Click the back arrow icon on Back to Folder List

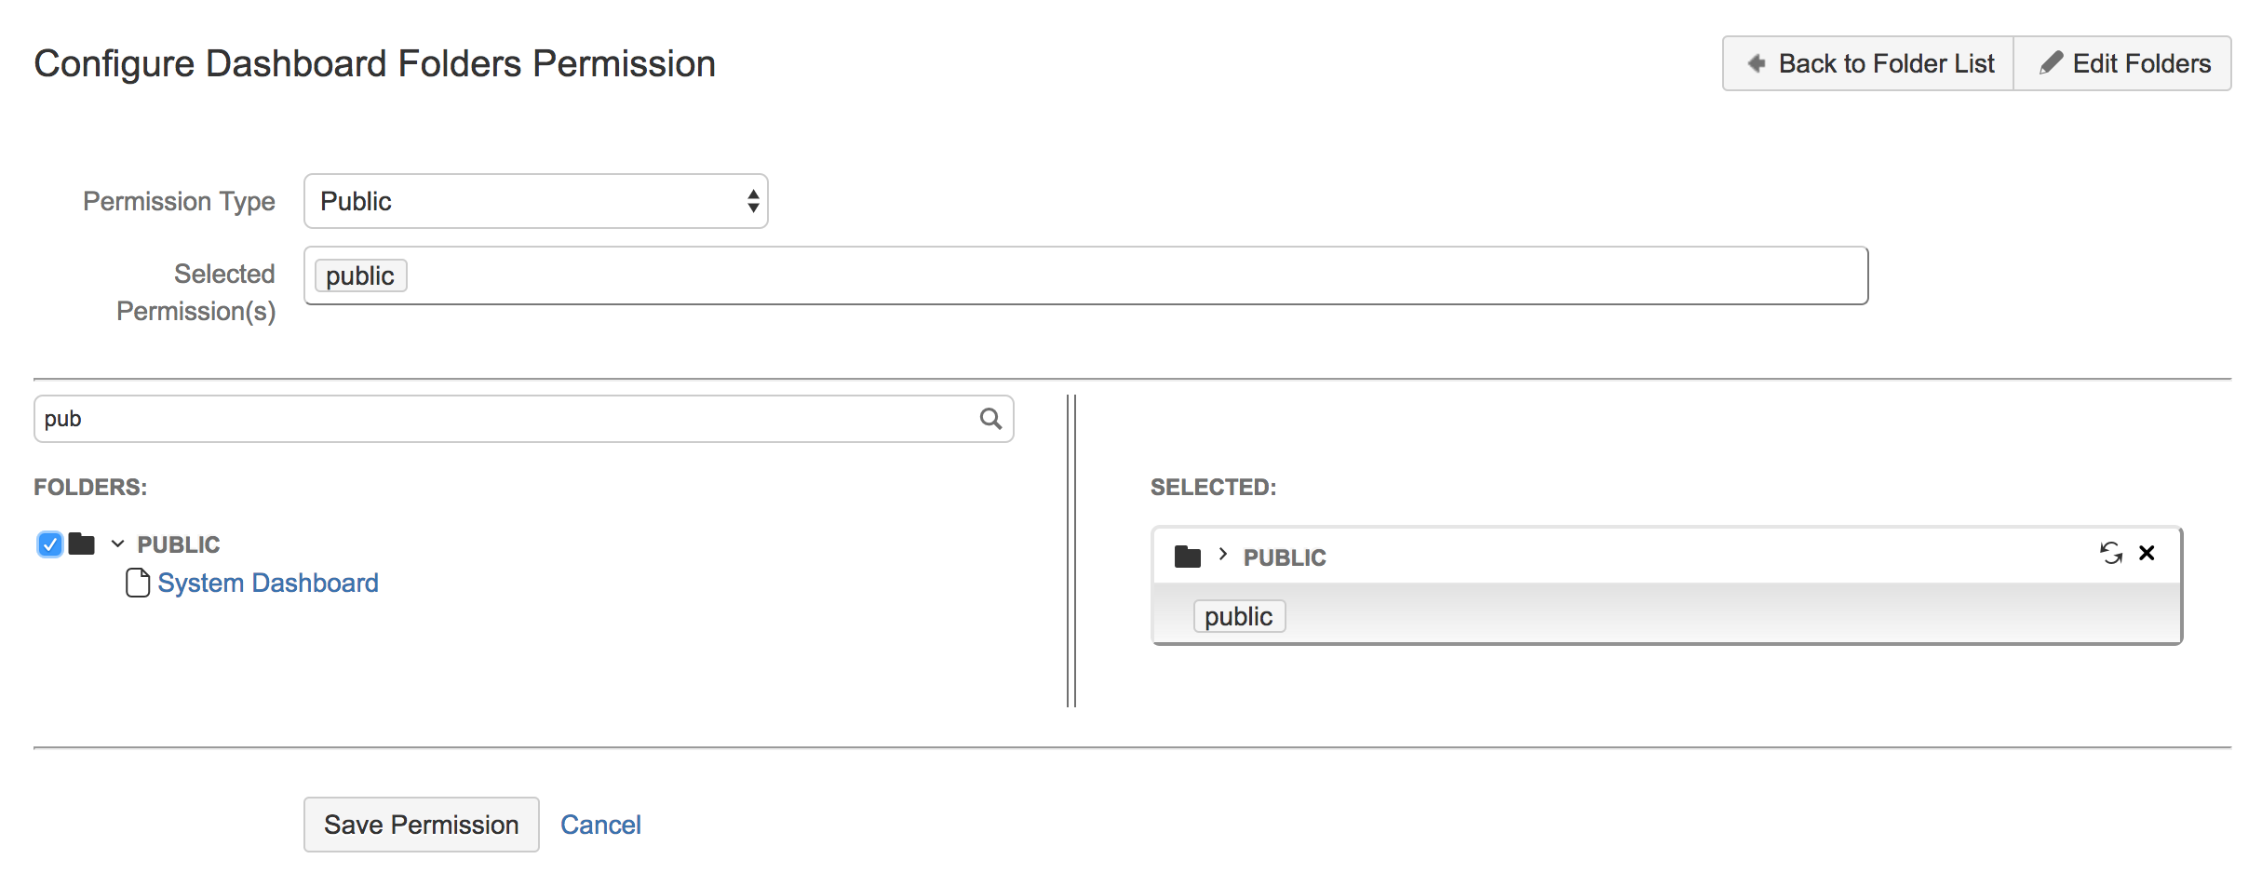click(1757, 63)
